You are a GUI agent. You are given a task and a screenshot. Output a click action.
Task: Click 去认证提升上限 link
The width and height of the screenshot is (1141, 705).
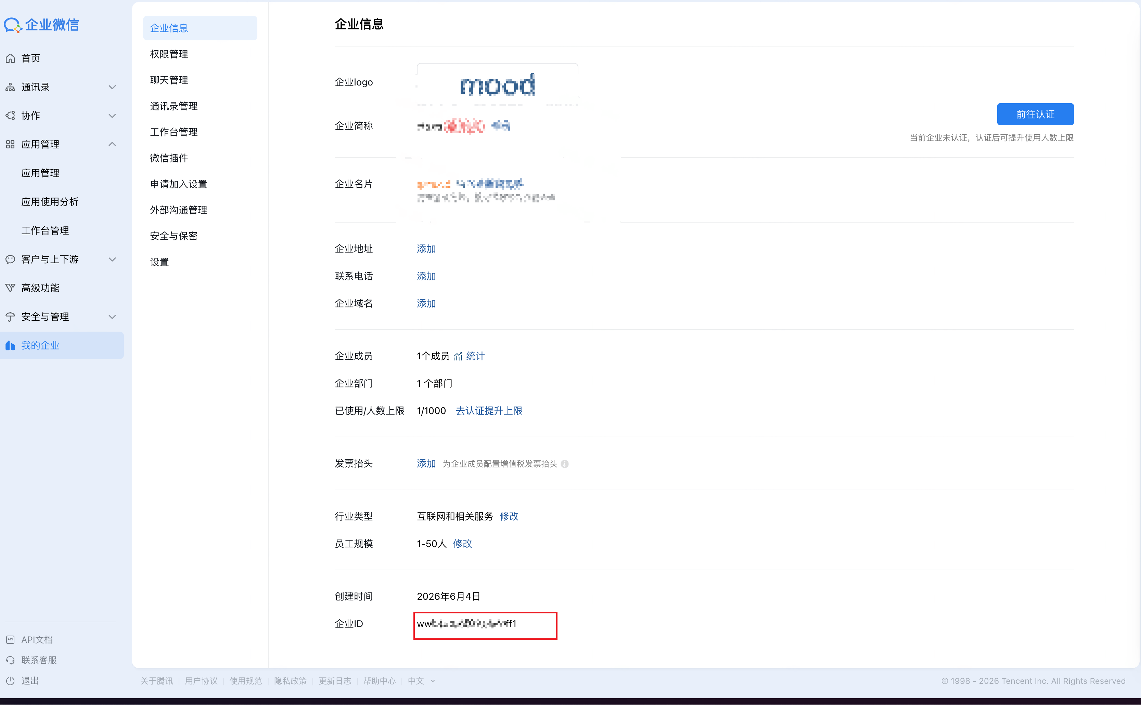click(489, 411)
